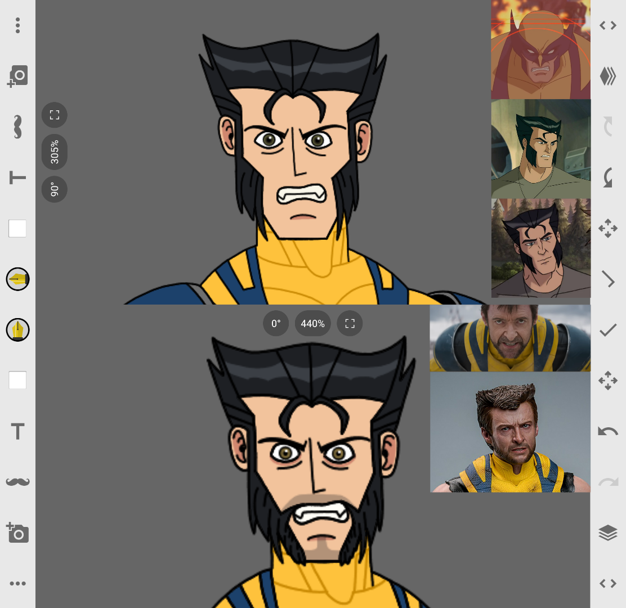Tap the fit-to-screen button beside 305%
Image resolution: width=626 pixels, height=608 pixels.
[x=54, y=115]
